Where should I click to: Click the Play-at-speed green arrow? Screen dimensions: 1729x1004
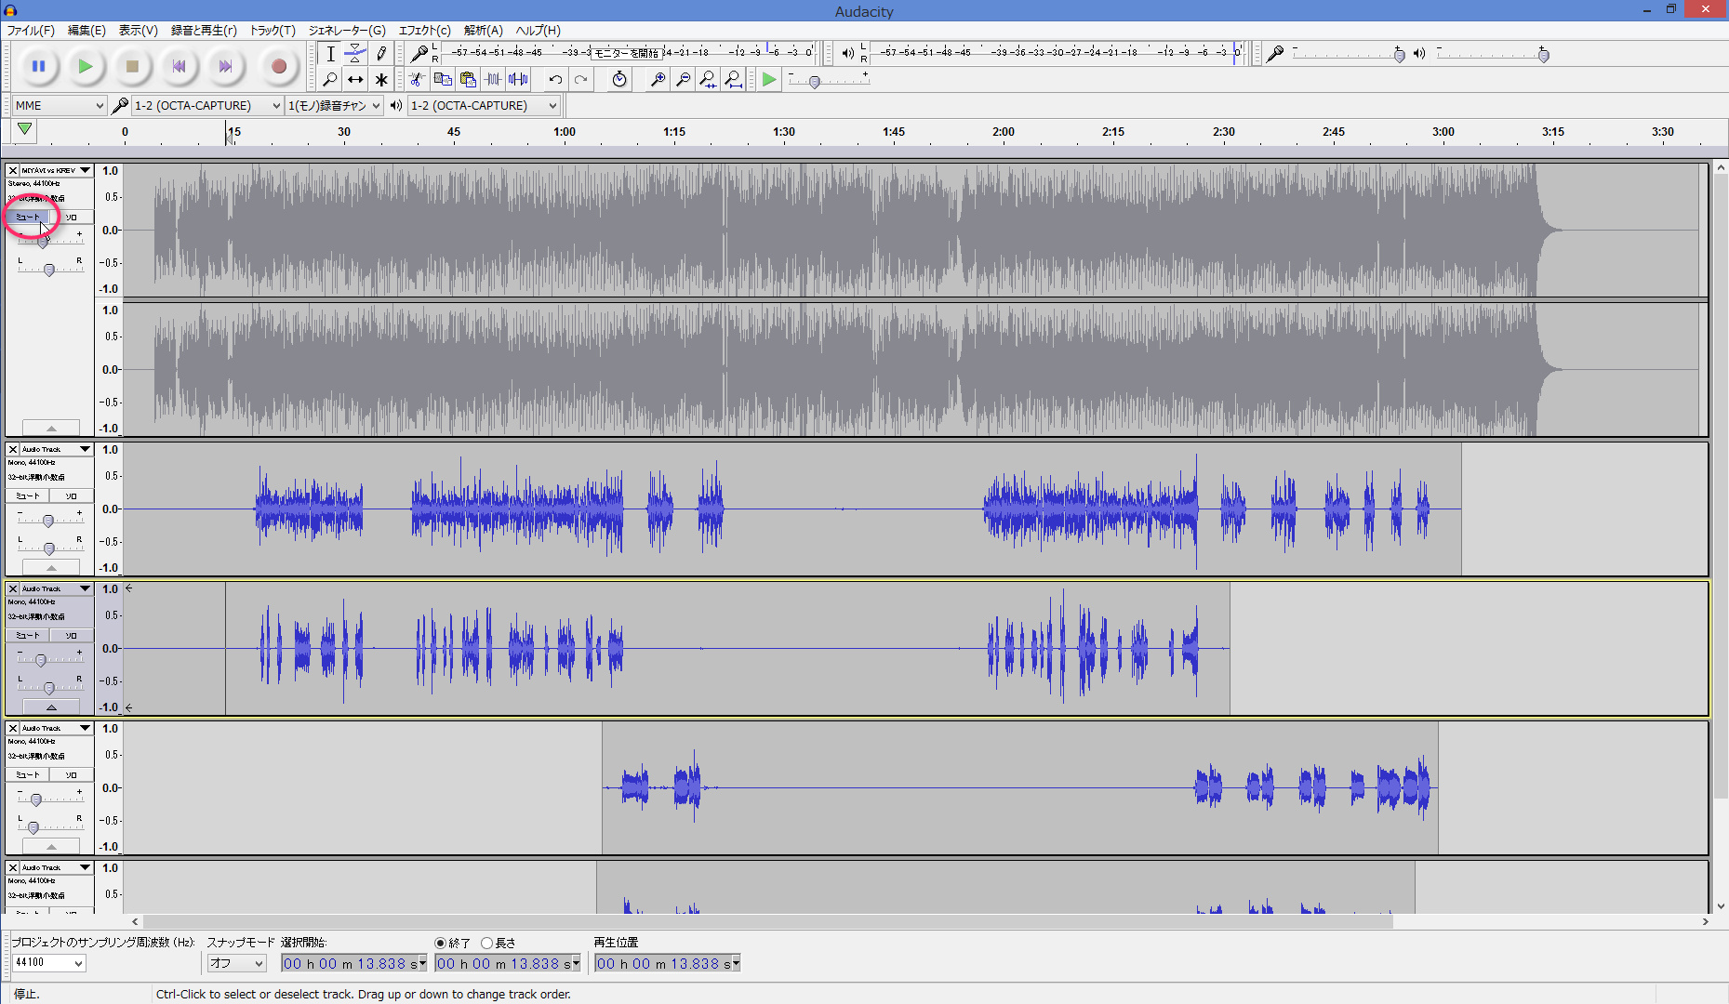point(769,79)
